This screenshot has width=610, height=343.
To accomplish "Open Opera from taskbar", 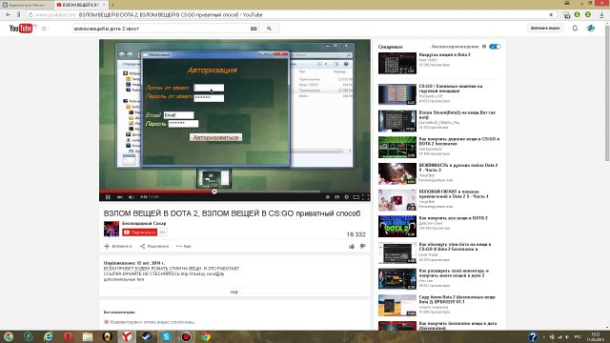I will tap(68, 336).
